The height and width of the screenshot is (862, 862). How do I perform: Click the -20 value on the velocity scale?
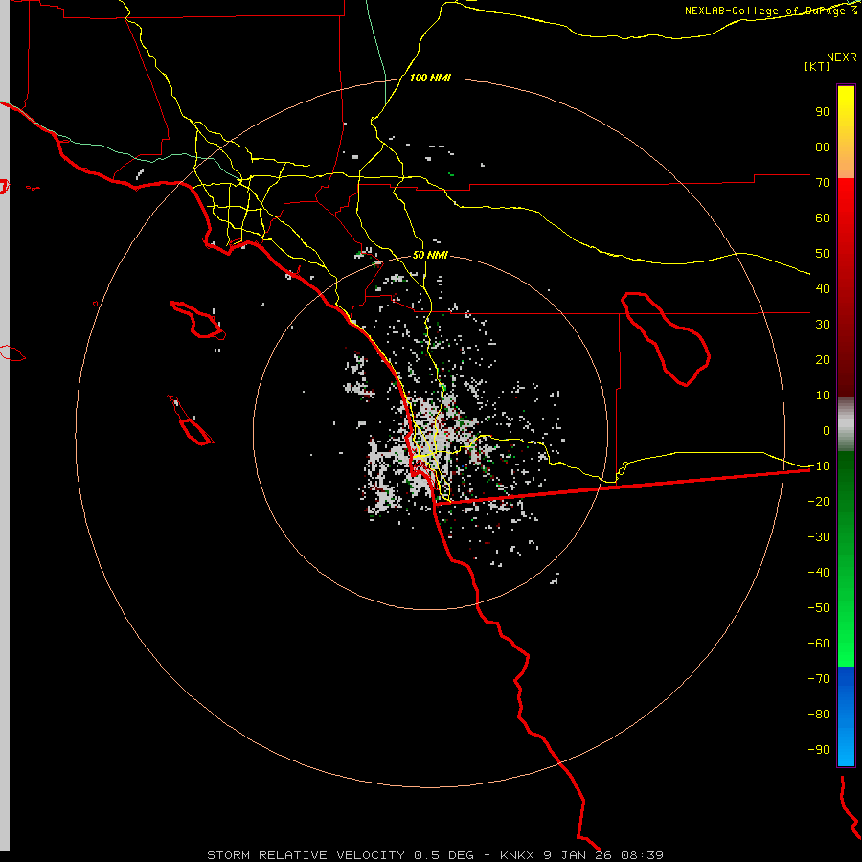point(819,501)
